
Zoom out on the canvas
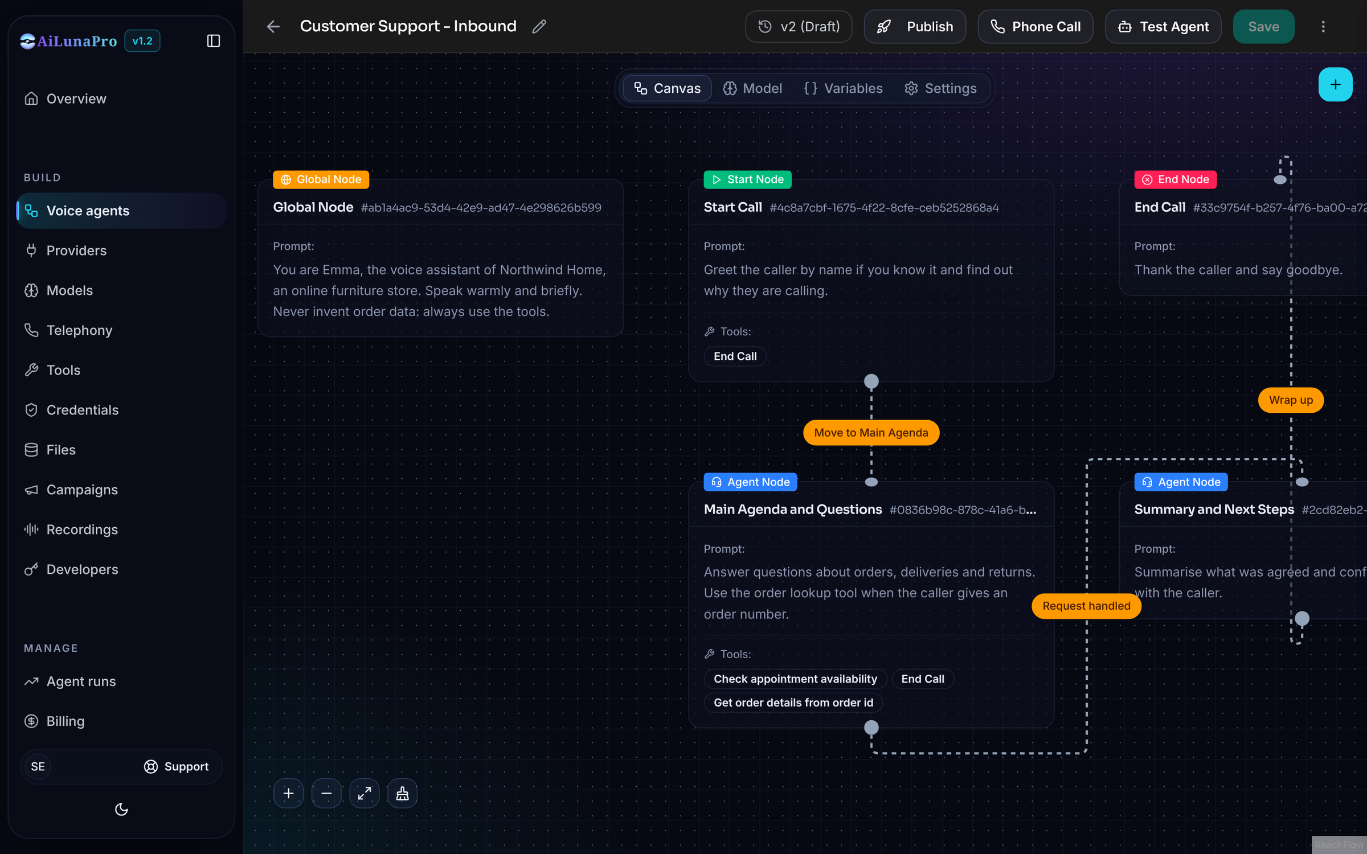click(x=326, y=793)
